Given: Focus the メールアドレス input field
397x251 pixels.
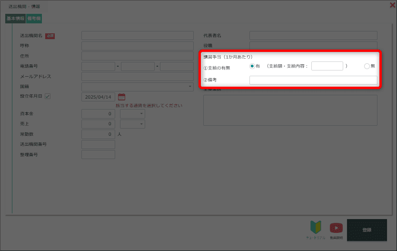Looking at the screenshot, I should pos(138,77).
